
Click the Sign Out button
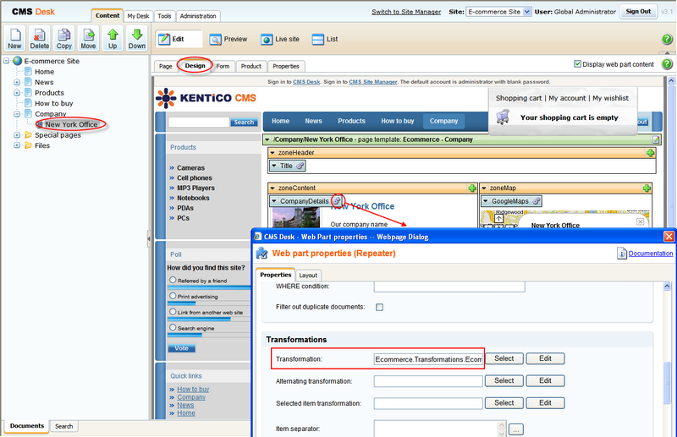click(x=638, y=12)
